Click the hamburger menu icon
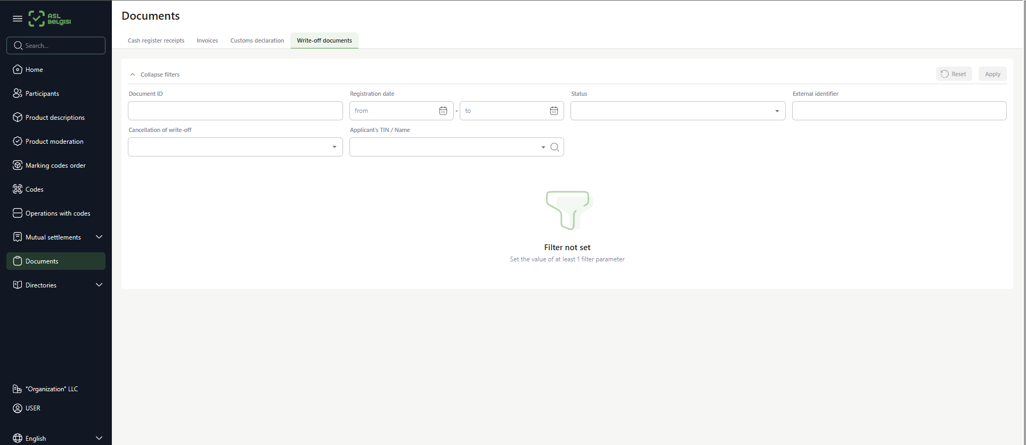Image resolution: width=1026 pixels, height=445 pixels. pyautogui.click(x=18, y=19)
